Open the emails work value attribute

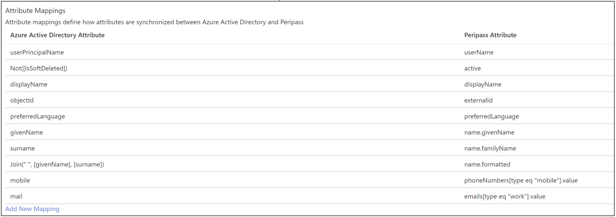click(x=505, y=196)
